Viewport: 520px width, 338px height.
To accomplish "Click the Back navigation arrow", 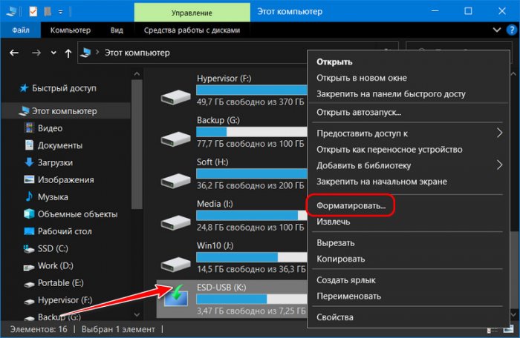I will tap(14, 53).
